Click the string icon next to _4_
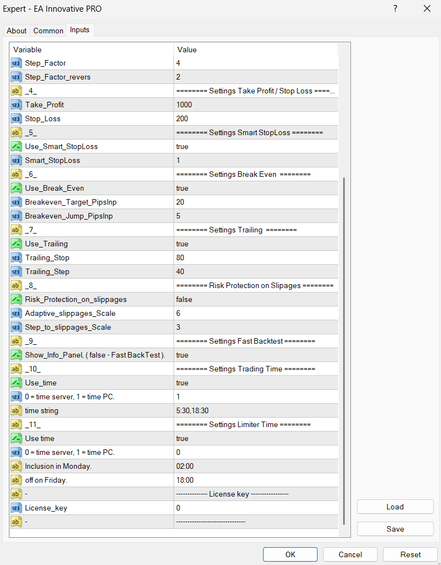The height and width of the screenshot is (565, 441). 16,91
